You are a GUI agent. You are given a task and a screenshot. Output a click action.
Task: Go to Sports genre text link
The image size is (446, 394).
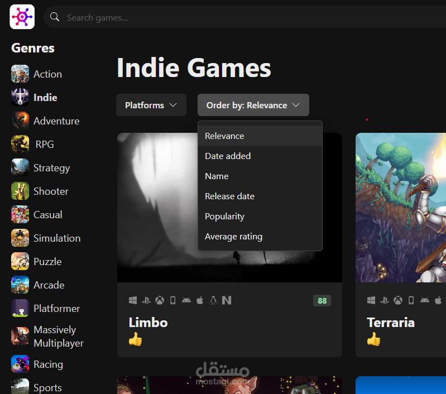(x=47, y=388)
